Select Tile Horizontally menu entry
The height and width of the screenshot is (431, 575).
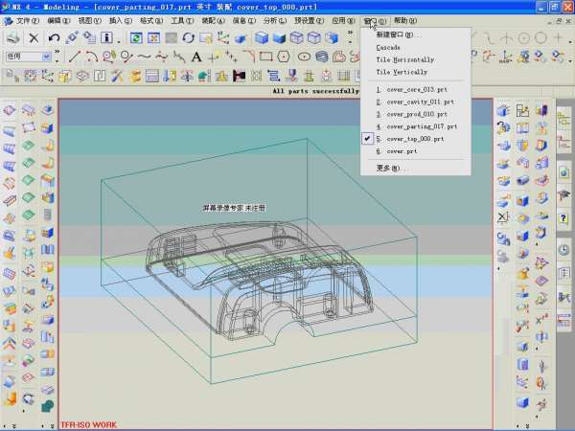(x=404, y=59)
